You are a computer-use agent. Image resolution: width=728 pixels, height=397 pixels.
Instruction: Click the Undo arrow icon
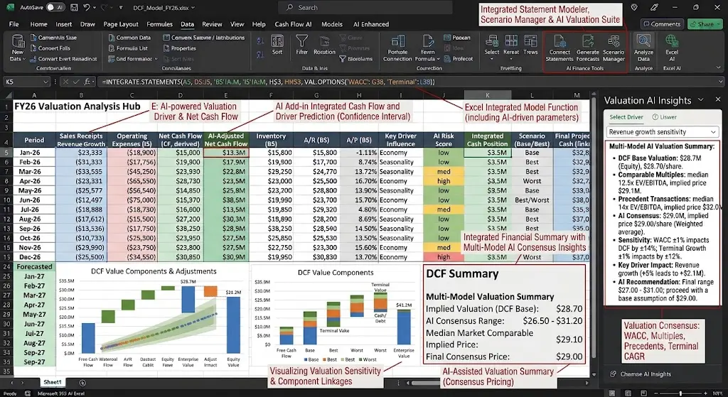tap(86, 7)
